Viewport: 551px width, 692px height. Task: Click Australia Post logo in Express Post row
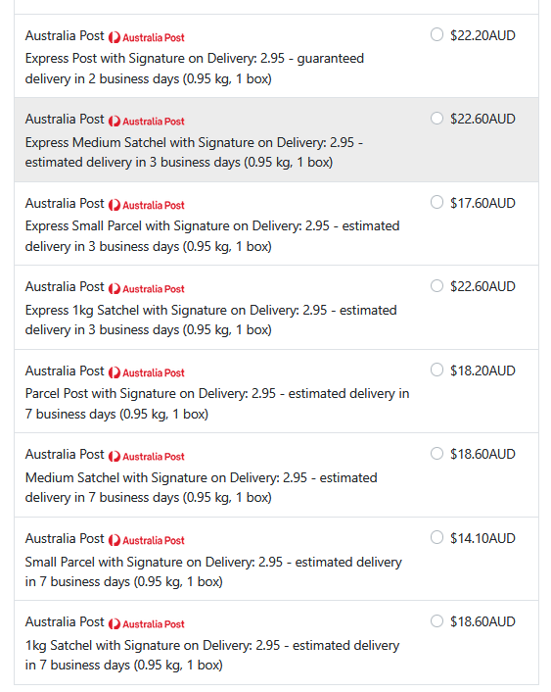[x=147, y=37]
